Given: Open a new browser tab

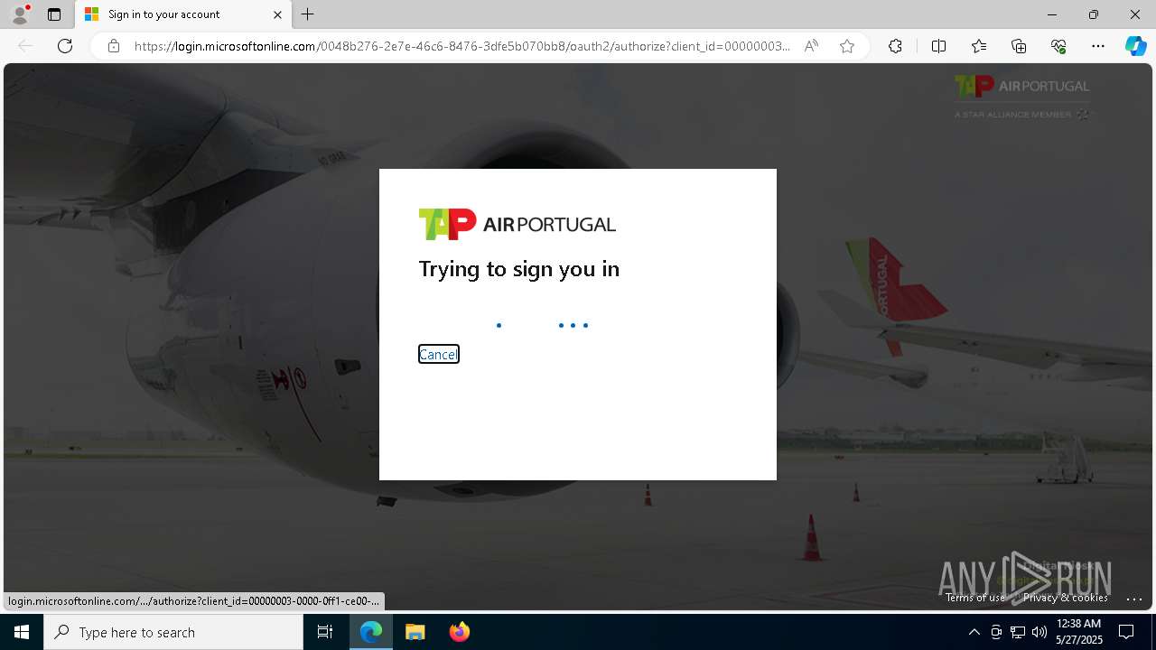Looking at the screenshot, I should click(x=308, y=14).
